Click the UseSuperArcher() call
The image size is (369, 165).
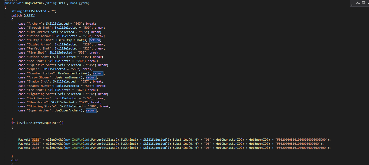click(69, 110)
